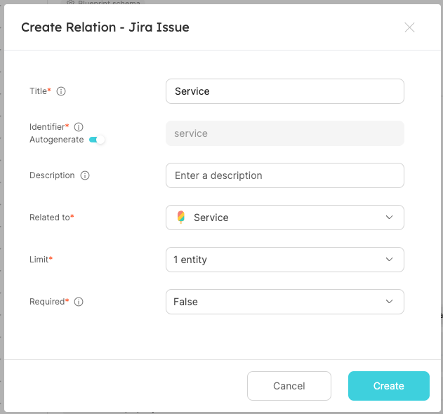Viewport: 443px width, 414px height.
Task: Click the Create button
Action: (389, 386)
